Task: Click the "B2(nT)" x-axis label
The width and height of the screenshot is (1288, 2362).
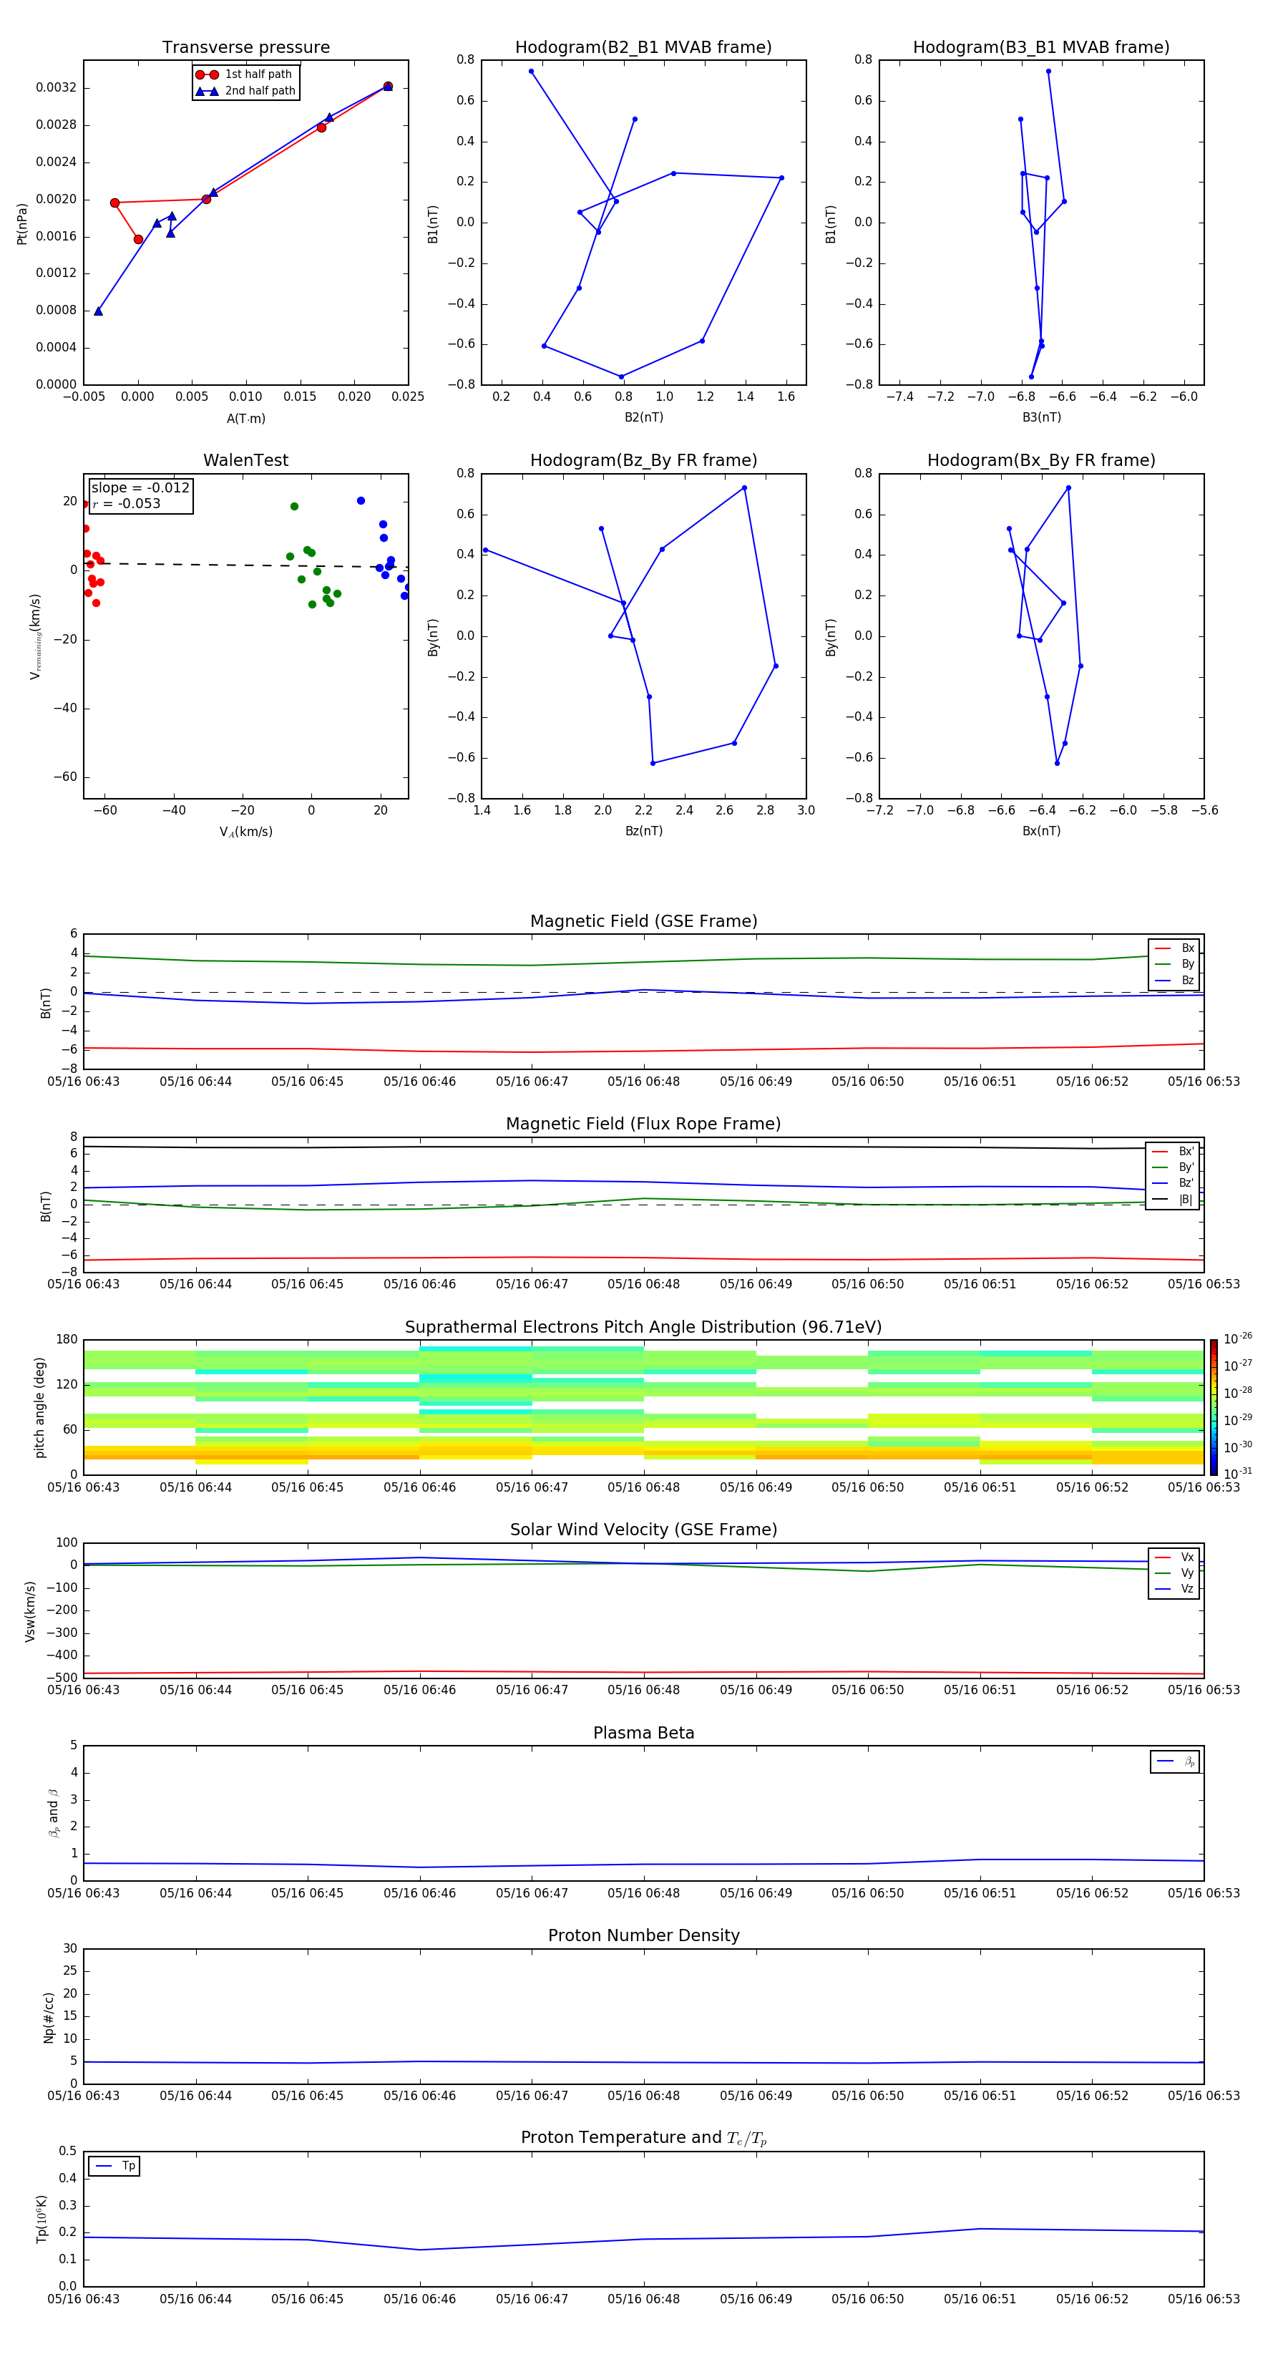Action: (643, 417)
